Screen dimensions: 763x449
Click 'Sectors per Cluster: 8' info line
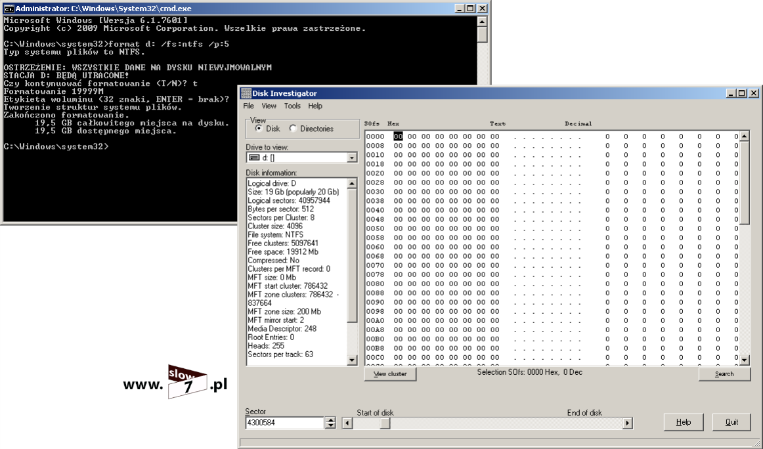tap(281, 217)
